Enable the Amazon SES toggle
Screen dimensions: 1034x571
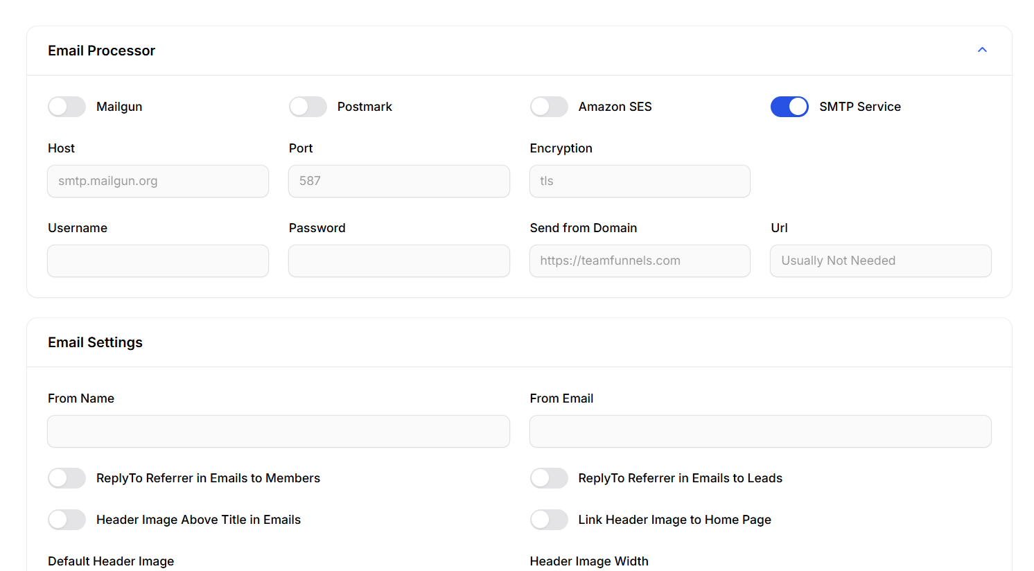point(549,107)
